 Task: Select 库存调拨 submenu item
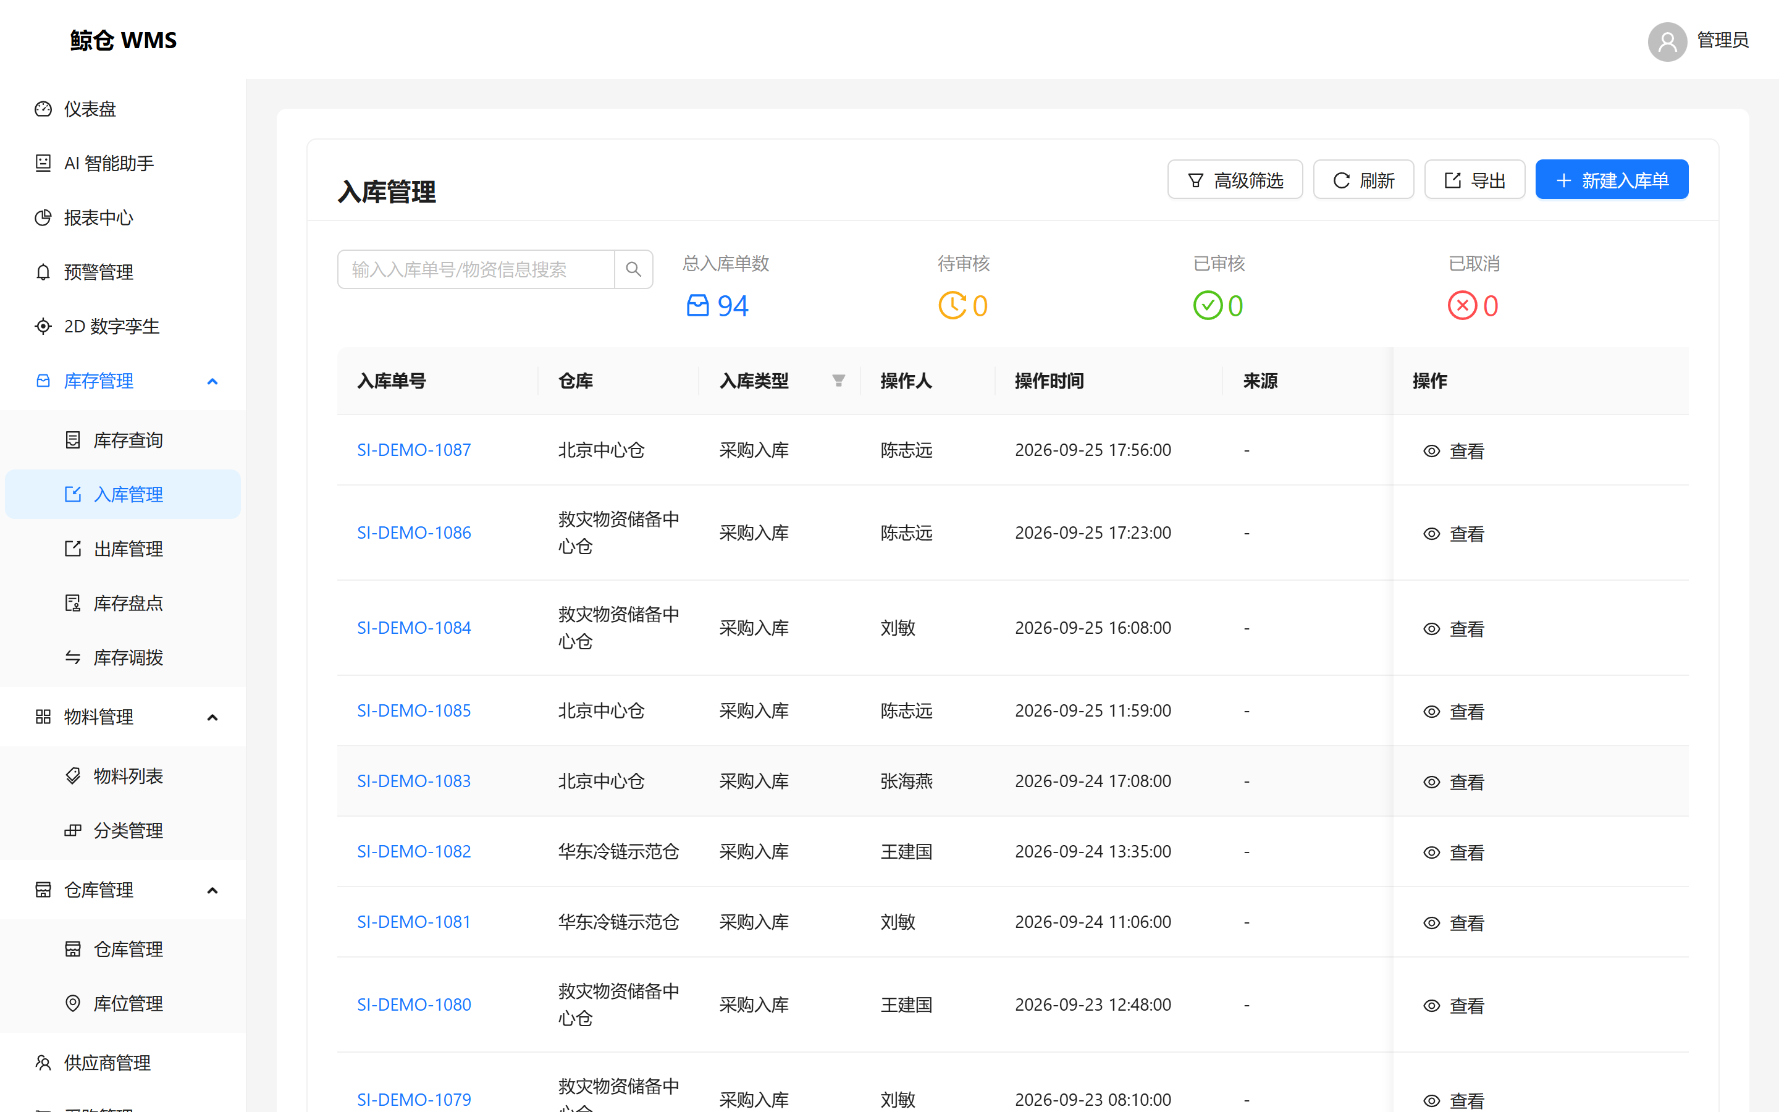pyautogui.click(x=123, y=657)
